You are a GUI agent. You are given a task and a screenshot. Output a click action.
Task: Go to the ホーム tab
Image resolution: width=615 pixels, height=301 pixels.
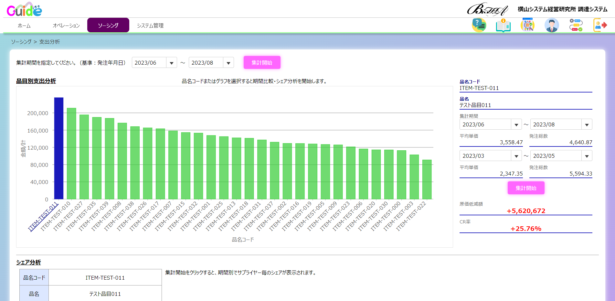(x=24, y=26)
